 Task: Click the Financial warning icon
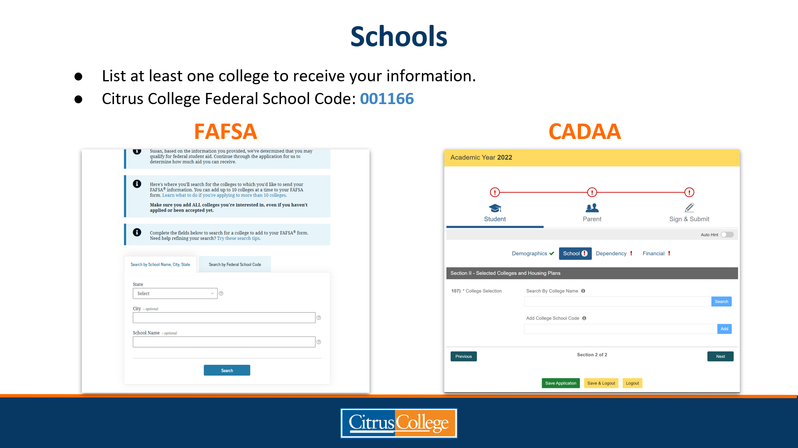669,253
